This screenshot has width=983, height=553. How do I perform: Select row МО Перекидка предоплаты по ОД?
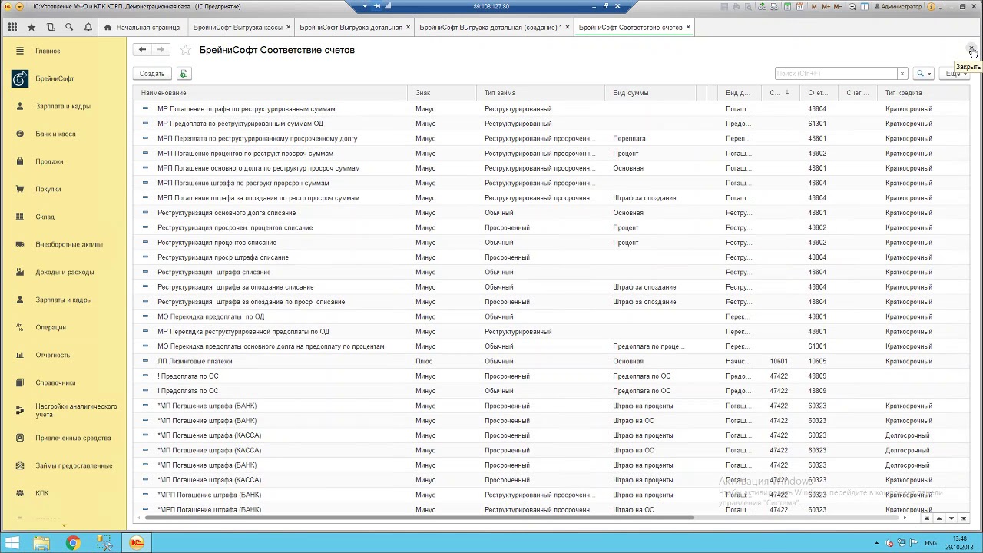point(553,316)
